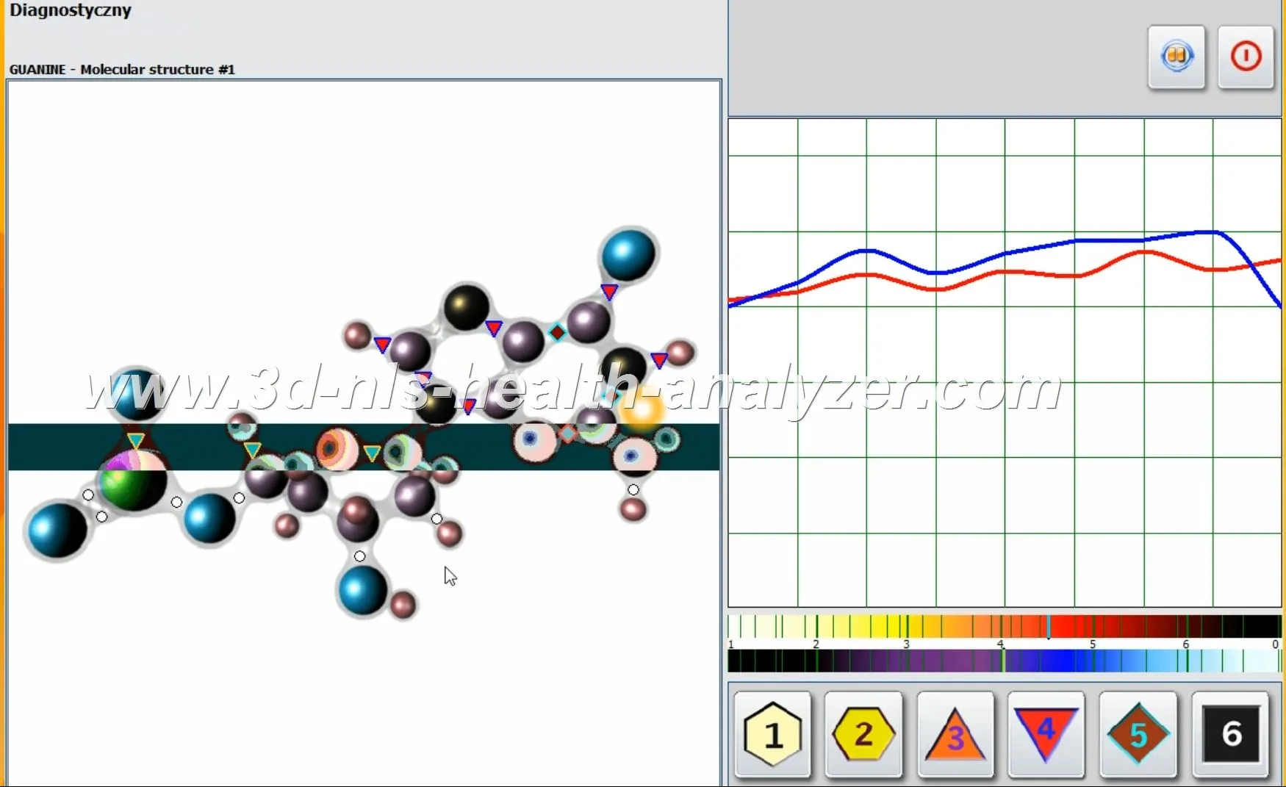Choose the orange triangle level 3 button
The width and height of the screenshot is (1286, 787).
click(955, 734)
